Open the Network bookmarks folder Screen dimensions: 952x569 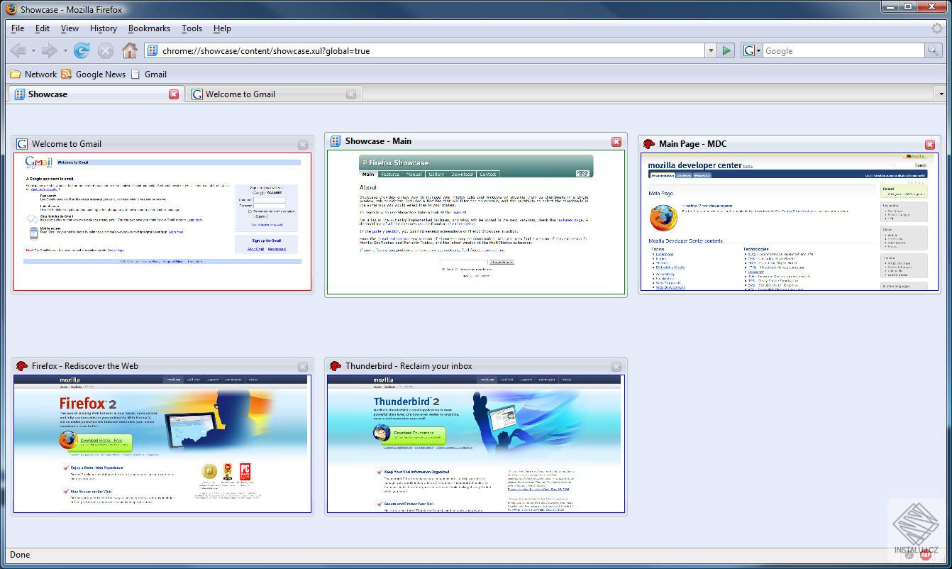[33, 74]
